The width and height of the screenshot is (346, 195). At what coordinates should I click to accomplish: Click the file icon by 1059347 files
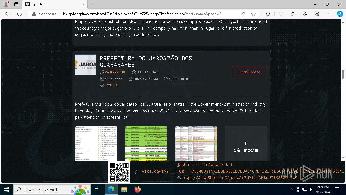coord(130,79)
